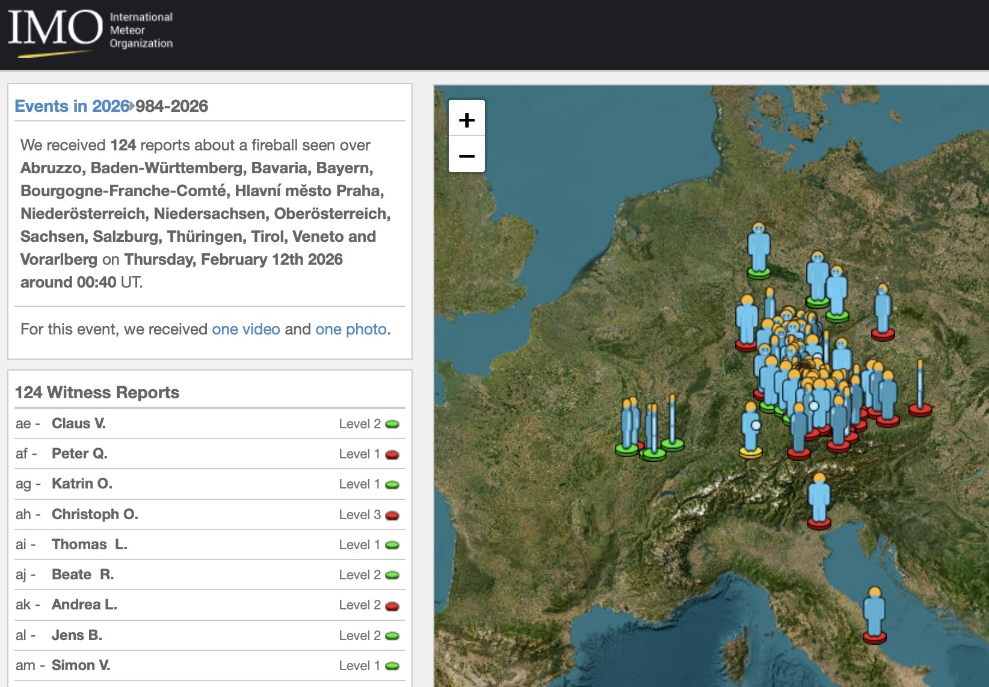Select Christoph O. witness report row
989x687 pixels.
(x=94, y=514)
